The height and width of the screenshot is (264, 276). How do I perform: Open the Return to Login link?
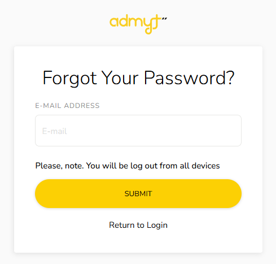pyautogui.click(x=138, y=225)
